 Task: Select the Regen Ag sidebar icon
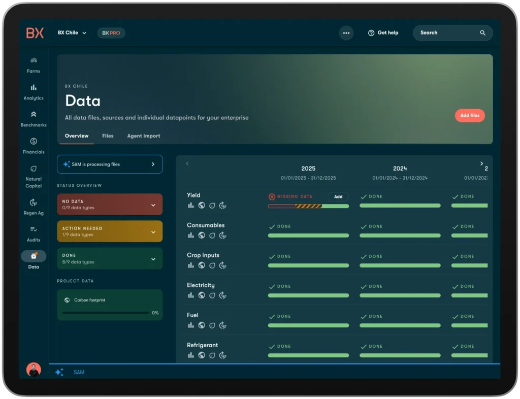click(34, 203)
